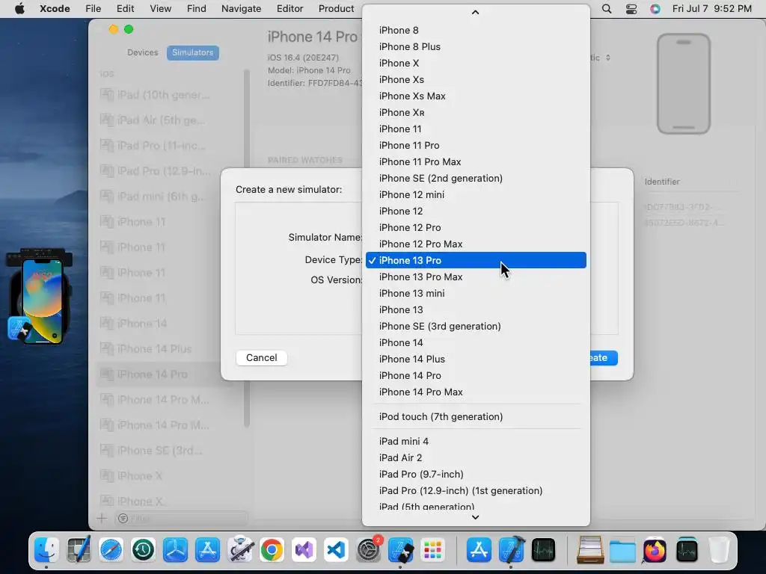Switch to the Simulators tab

[x=192, y=53]
